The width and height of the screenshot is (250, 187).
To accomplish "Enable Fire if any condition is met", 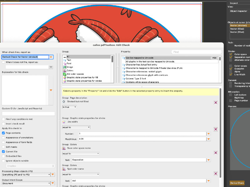I will click(x=3, y=119).
